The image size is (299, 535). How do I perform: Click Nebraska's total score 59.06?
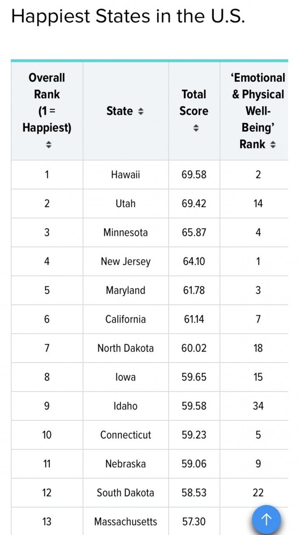(x=194, y=464)
